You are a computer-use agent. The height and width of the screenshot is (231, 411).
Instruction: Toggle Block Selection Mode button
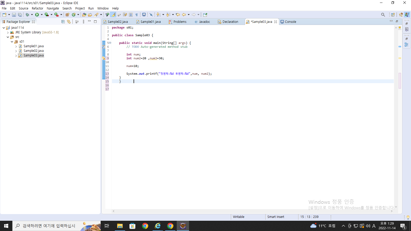(131, 15)
